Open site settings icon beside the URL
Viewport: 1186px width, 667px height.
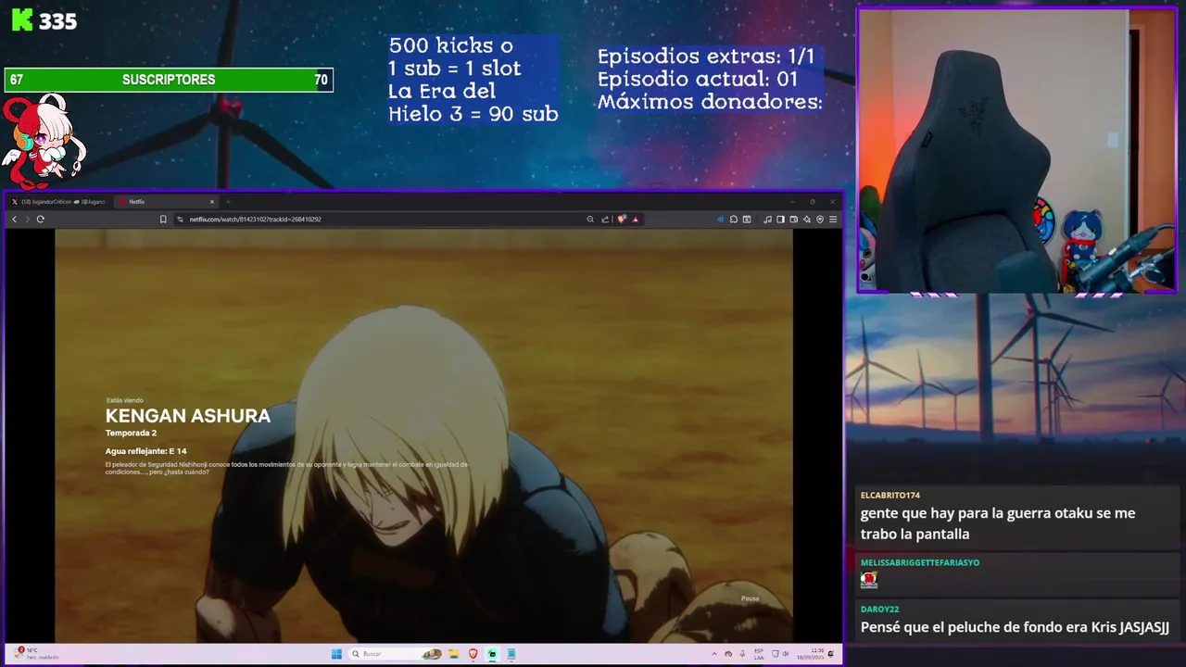pyautogui.click(x=180, y=220)
